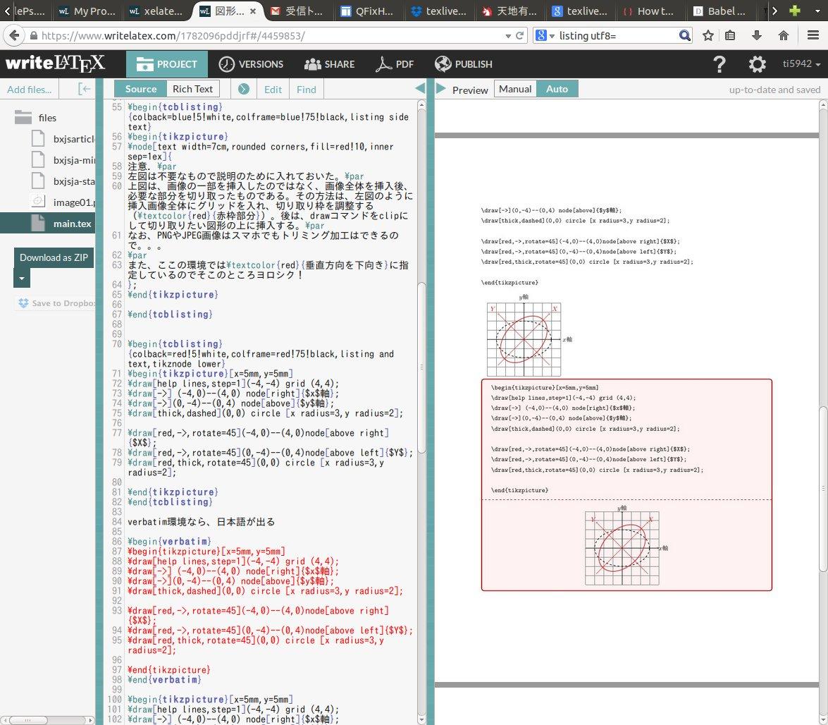Go back with browser back arrow

[x=13, y=35]
